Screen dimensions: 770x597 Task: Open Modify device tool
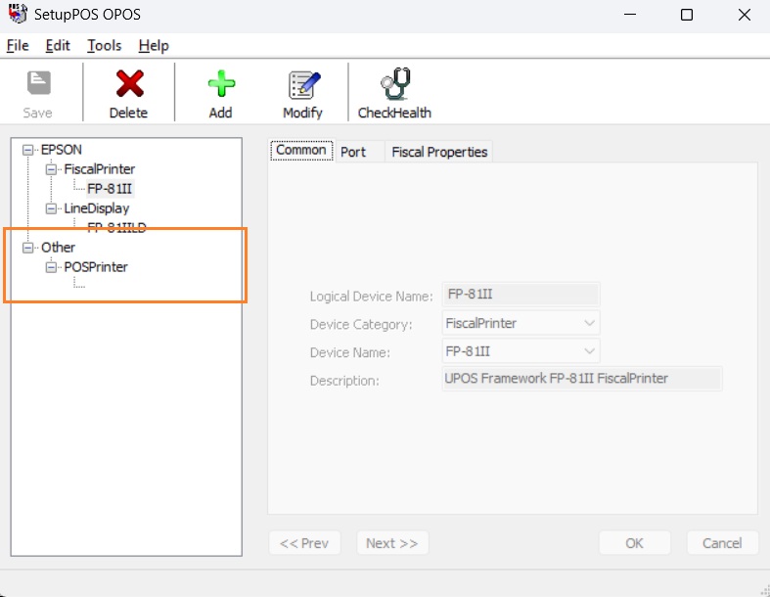click(x=302, y=93)
